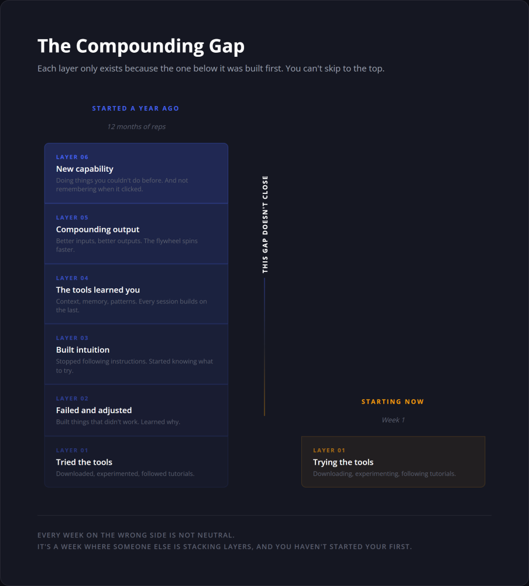Select the Layer 05 Compounding output card
Screen dimensions: 529x586
(136, 234)
